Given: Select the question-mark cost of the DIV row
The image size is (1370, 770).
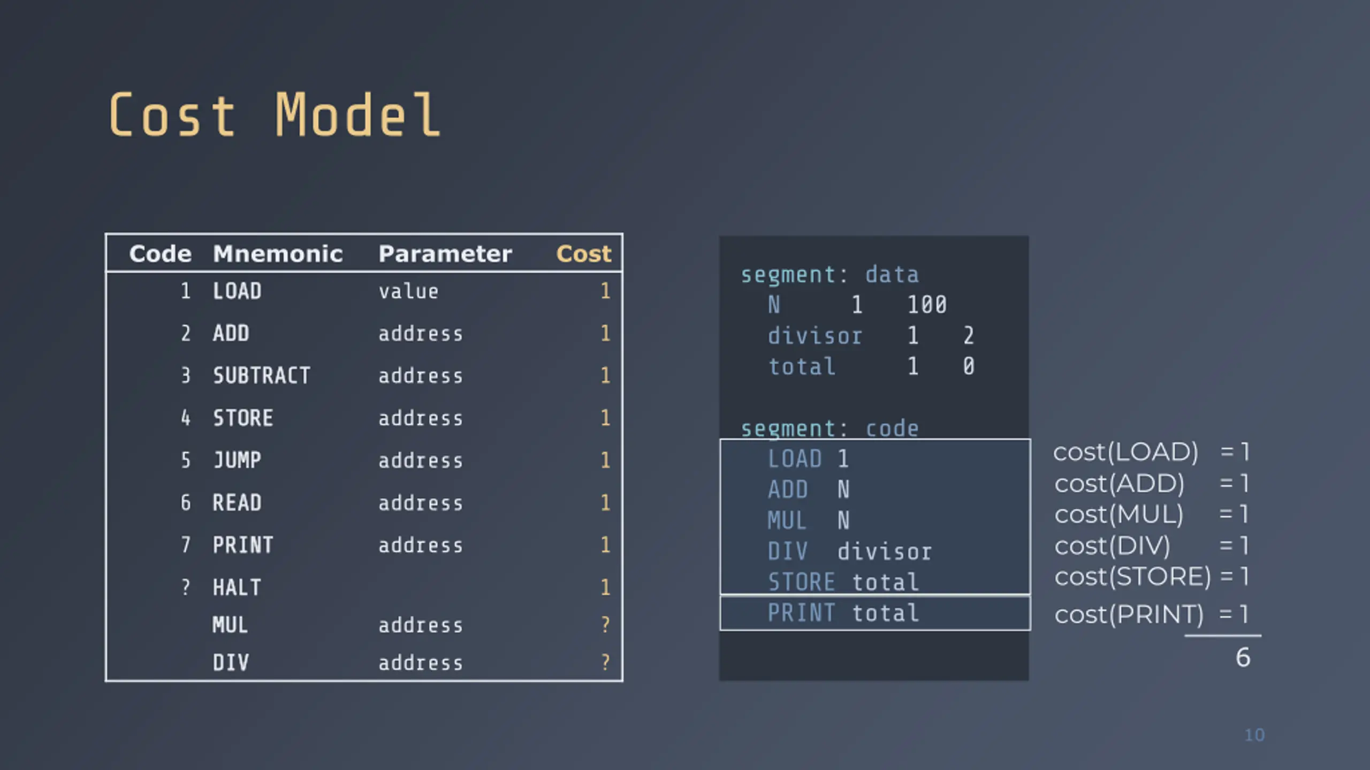Looking at the screenshot, I should [605, 663].
